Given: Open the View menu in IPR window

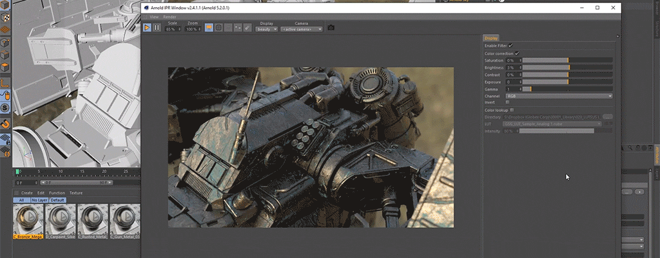Looking at the screenshot, I should click(x=154, y=17).
